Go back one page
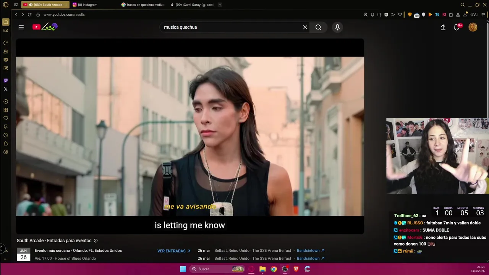489x275 pixels. 16,15
